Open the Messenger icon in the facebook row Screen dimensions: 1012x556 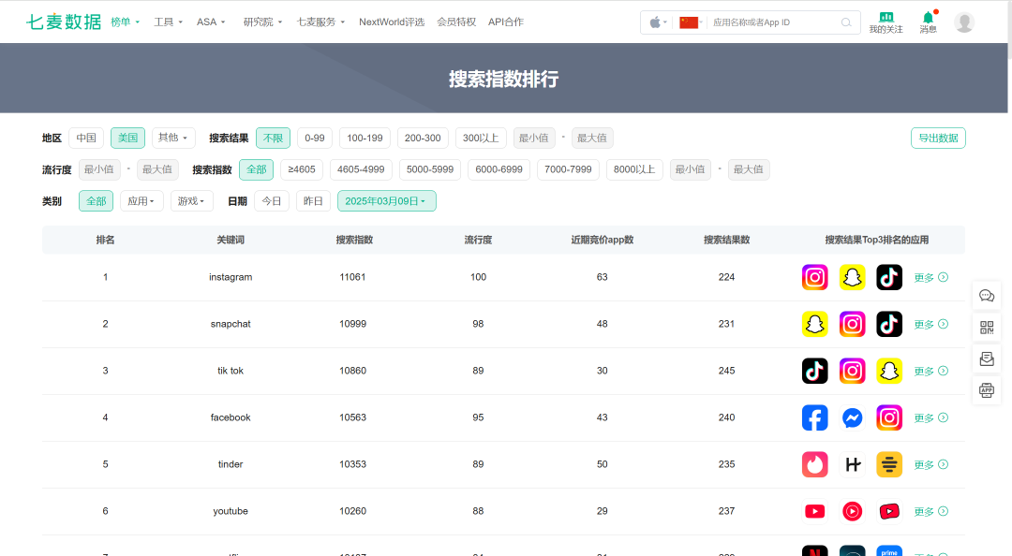(852, 418)
